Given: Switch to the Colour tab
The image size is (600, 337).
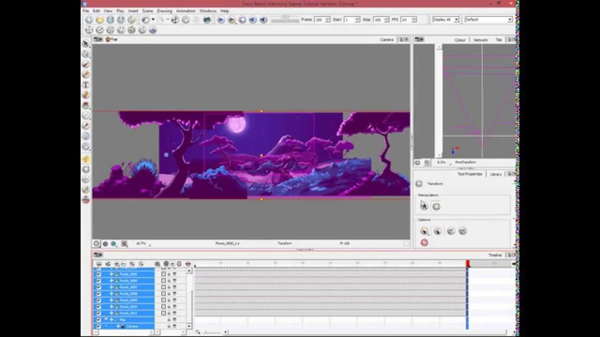Looking at the screenshot, I should click(x=460, y=40).
